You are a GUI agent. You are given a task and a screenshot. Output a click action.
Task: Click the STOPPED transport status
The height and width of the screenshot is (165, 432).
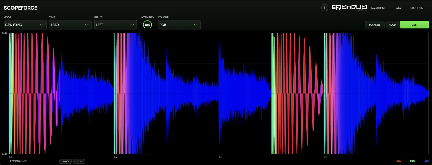click(416, 8)
